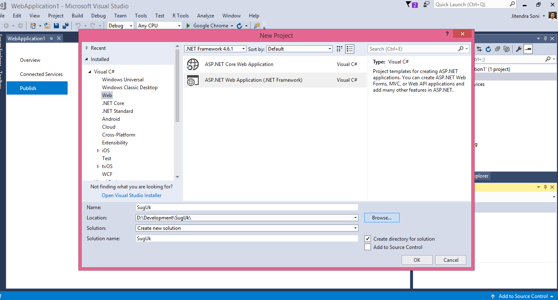Viewport: 558px width, 300px height.
Task: Toggle Preview Selected Items in Solution Explorer
Action: (x=528, y=49)
